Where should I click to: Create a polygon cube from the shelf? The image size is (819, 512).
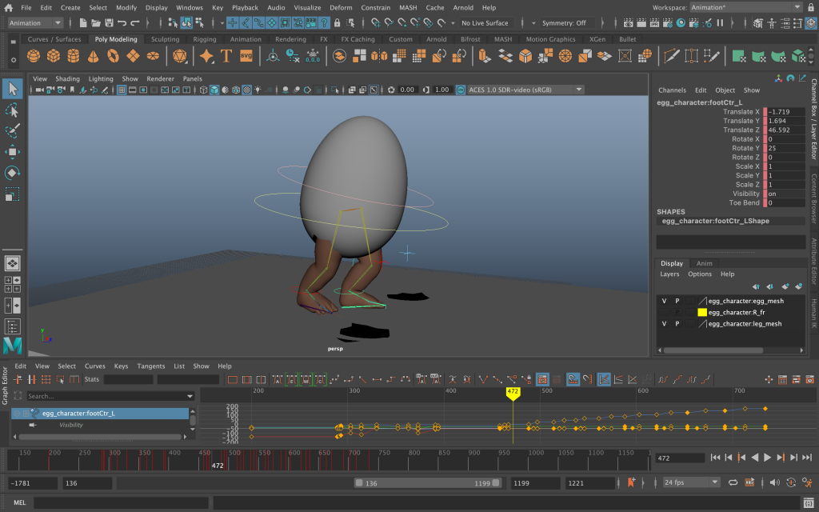[54, 56]
